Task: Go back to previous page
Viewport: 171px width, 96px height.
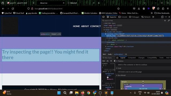Action: [x=3, y=9]
